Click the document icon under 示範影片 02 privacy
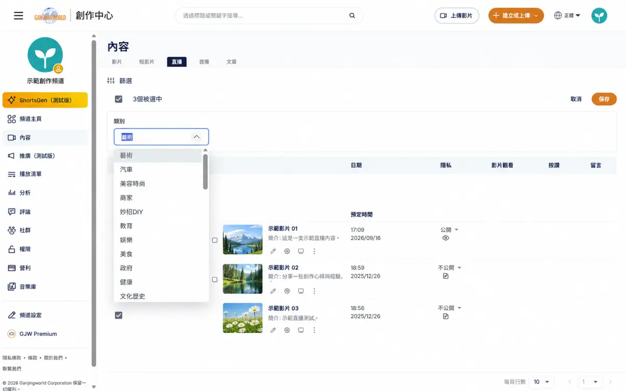 tap(446, 276)
